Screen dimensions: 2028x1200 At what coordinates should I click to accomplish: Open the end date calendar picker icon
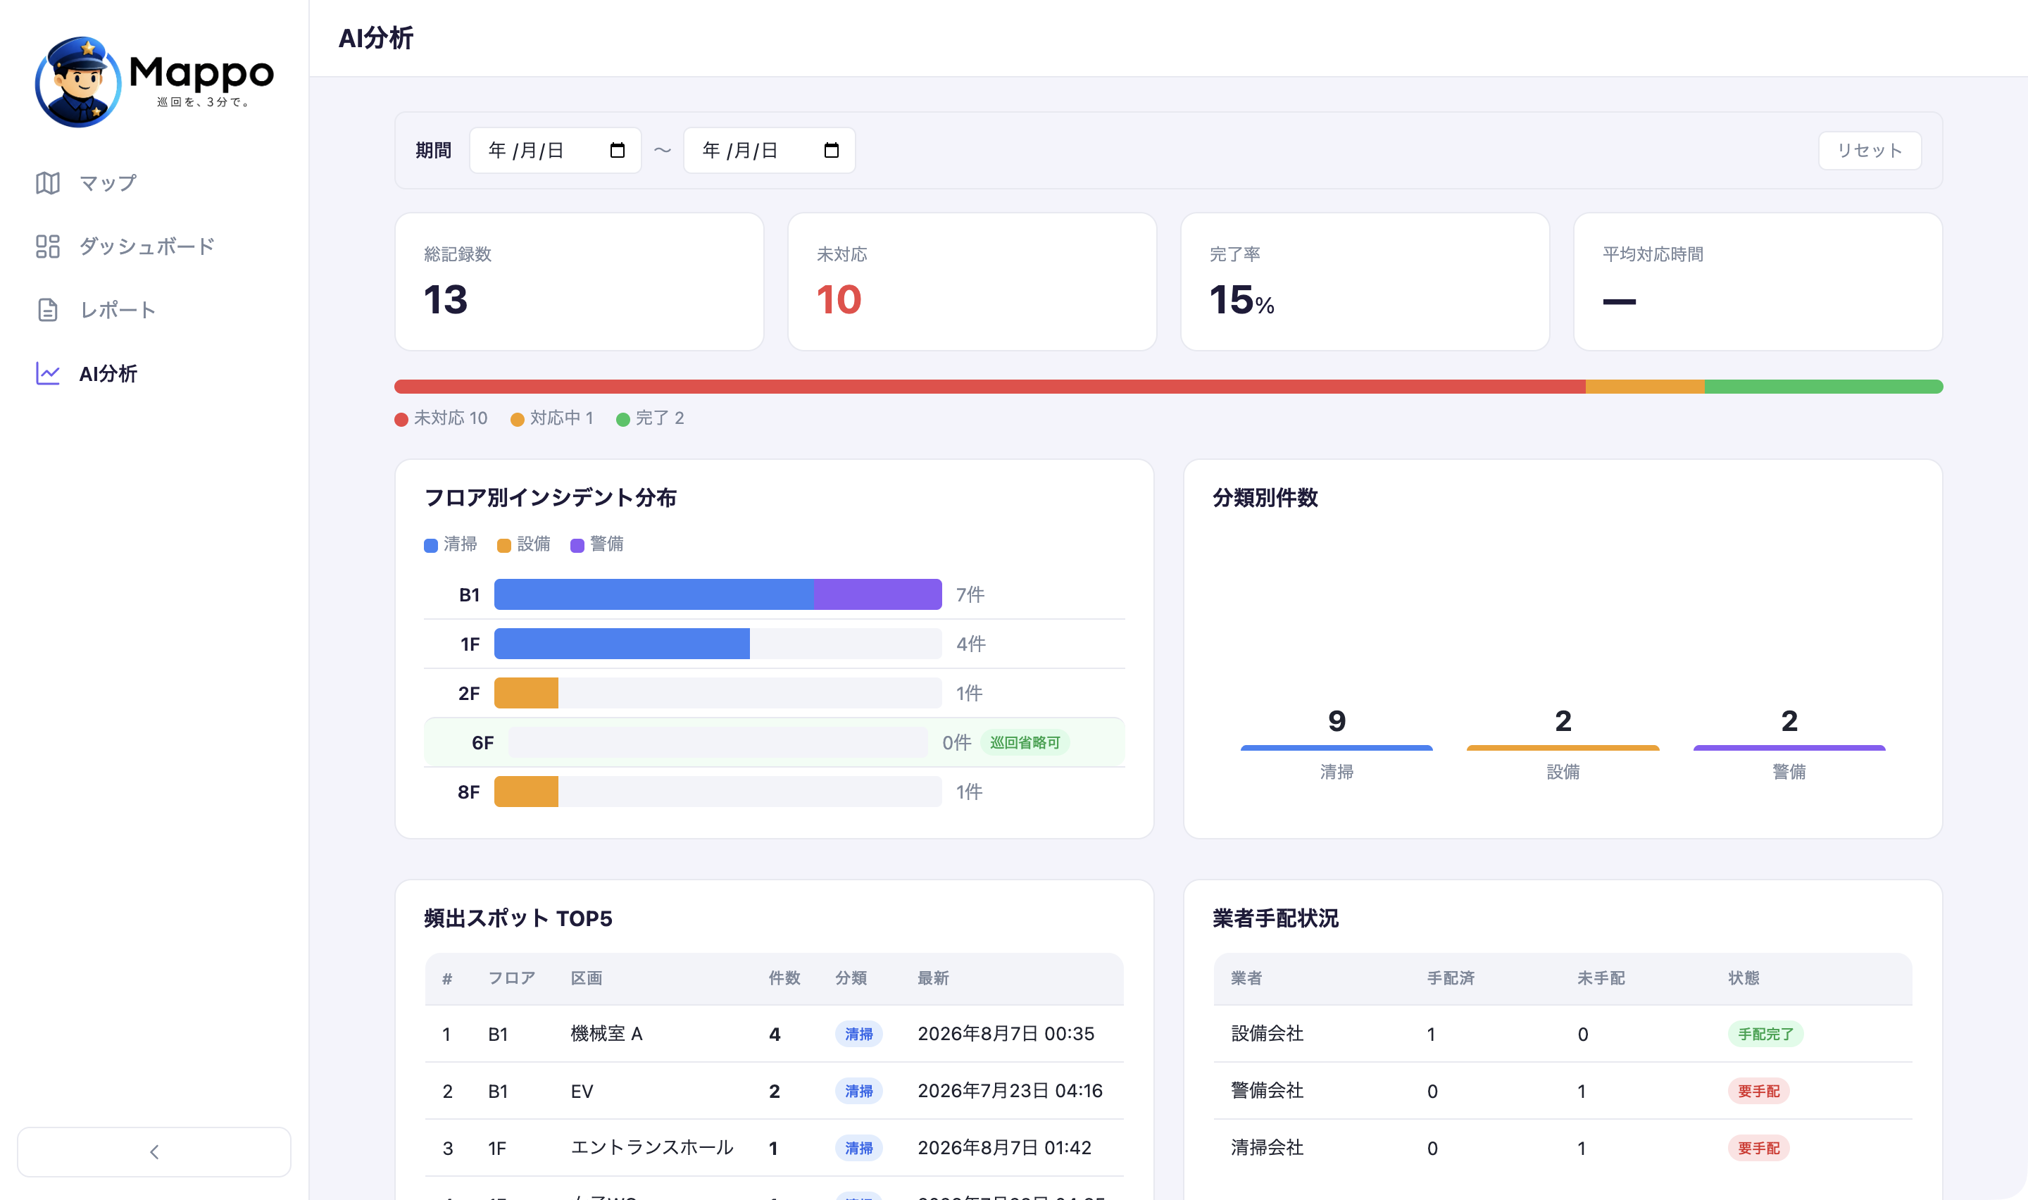tap(832, 151)
